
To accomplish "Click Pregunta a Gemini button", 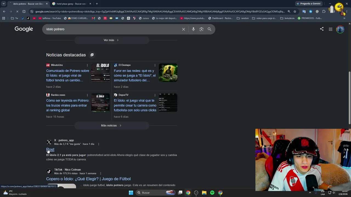I will tap(308, 4).
